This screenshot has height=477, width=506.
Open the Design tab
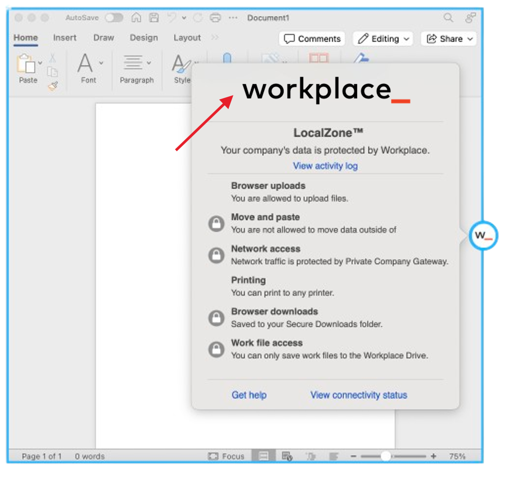click(x=144, y=38)
